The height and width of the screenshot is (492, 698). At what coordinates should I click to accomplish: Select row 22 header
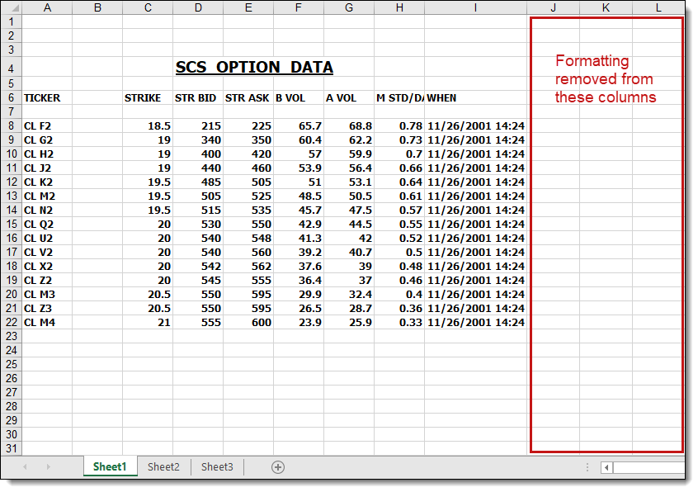tap(11, 322)
